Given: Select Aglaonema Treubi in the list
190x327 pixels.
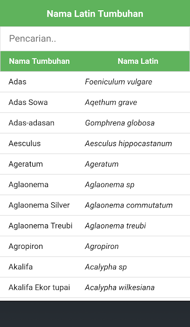Looking at the screenshot, I should click(x=95, y=226).
